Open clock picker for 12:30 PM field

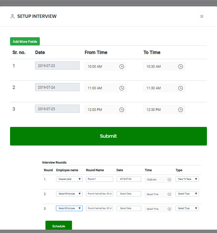coord(181,110)
